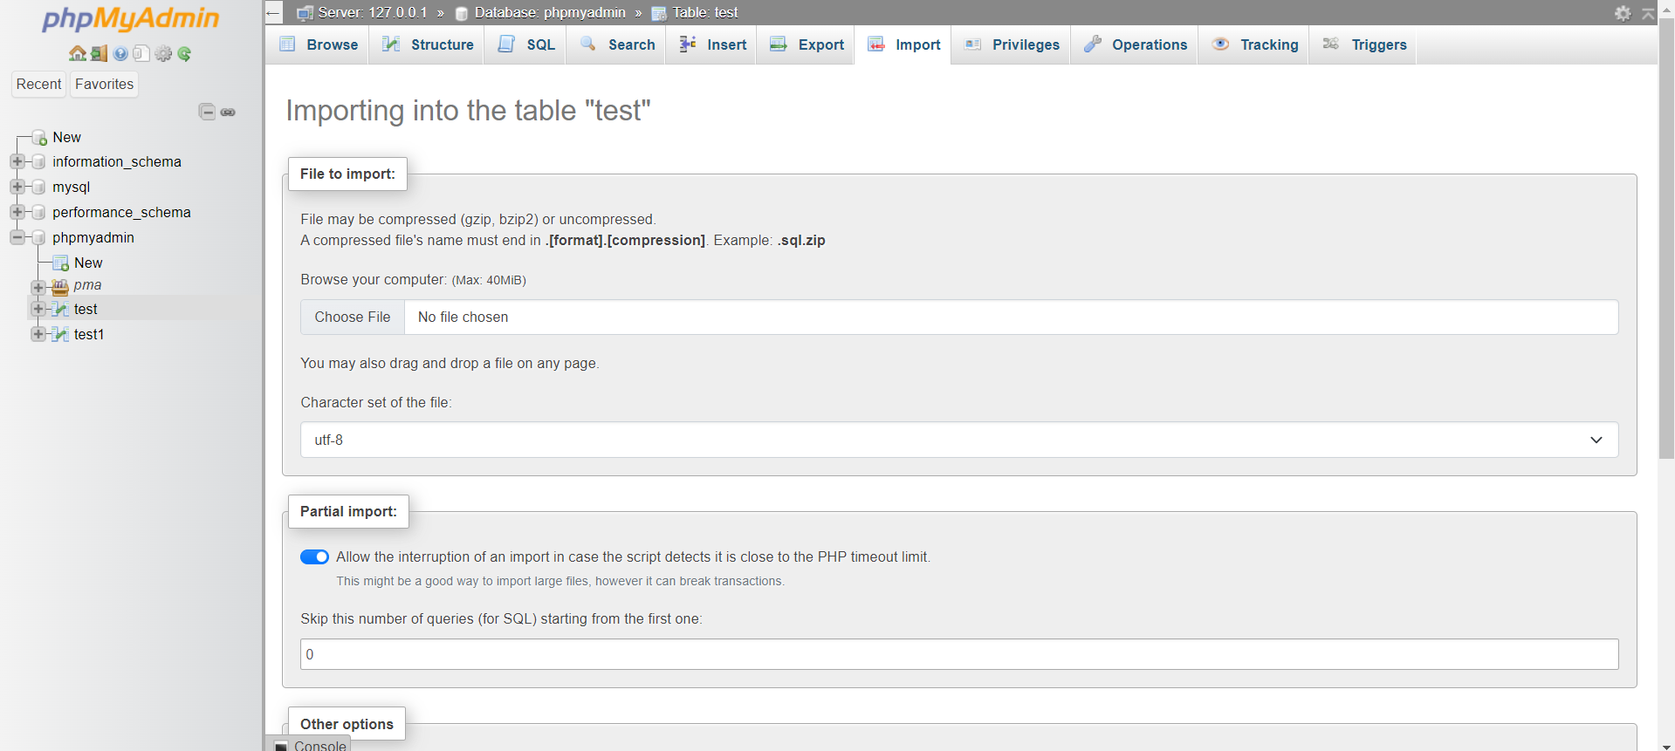Open page settings gear in top right
1675x751 pixels.
(1623, 13)
